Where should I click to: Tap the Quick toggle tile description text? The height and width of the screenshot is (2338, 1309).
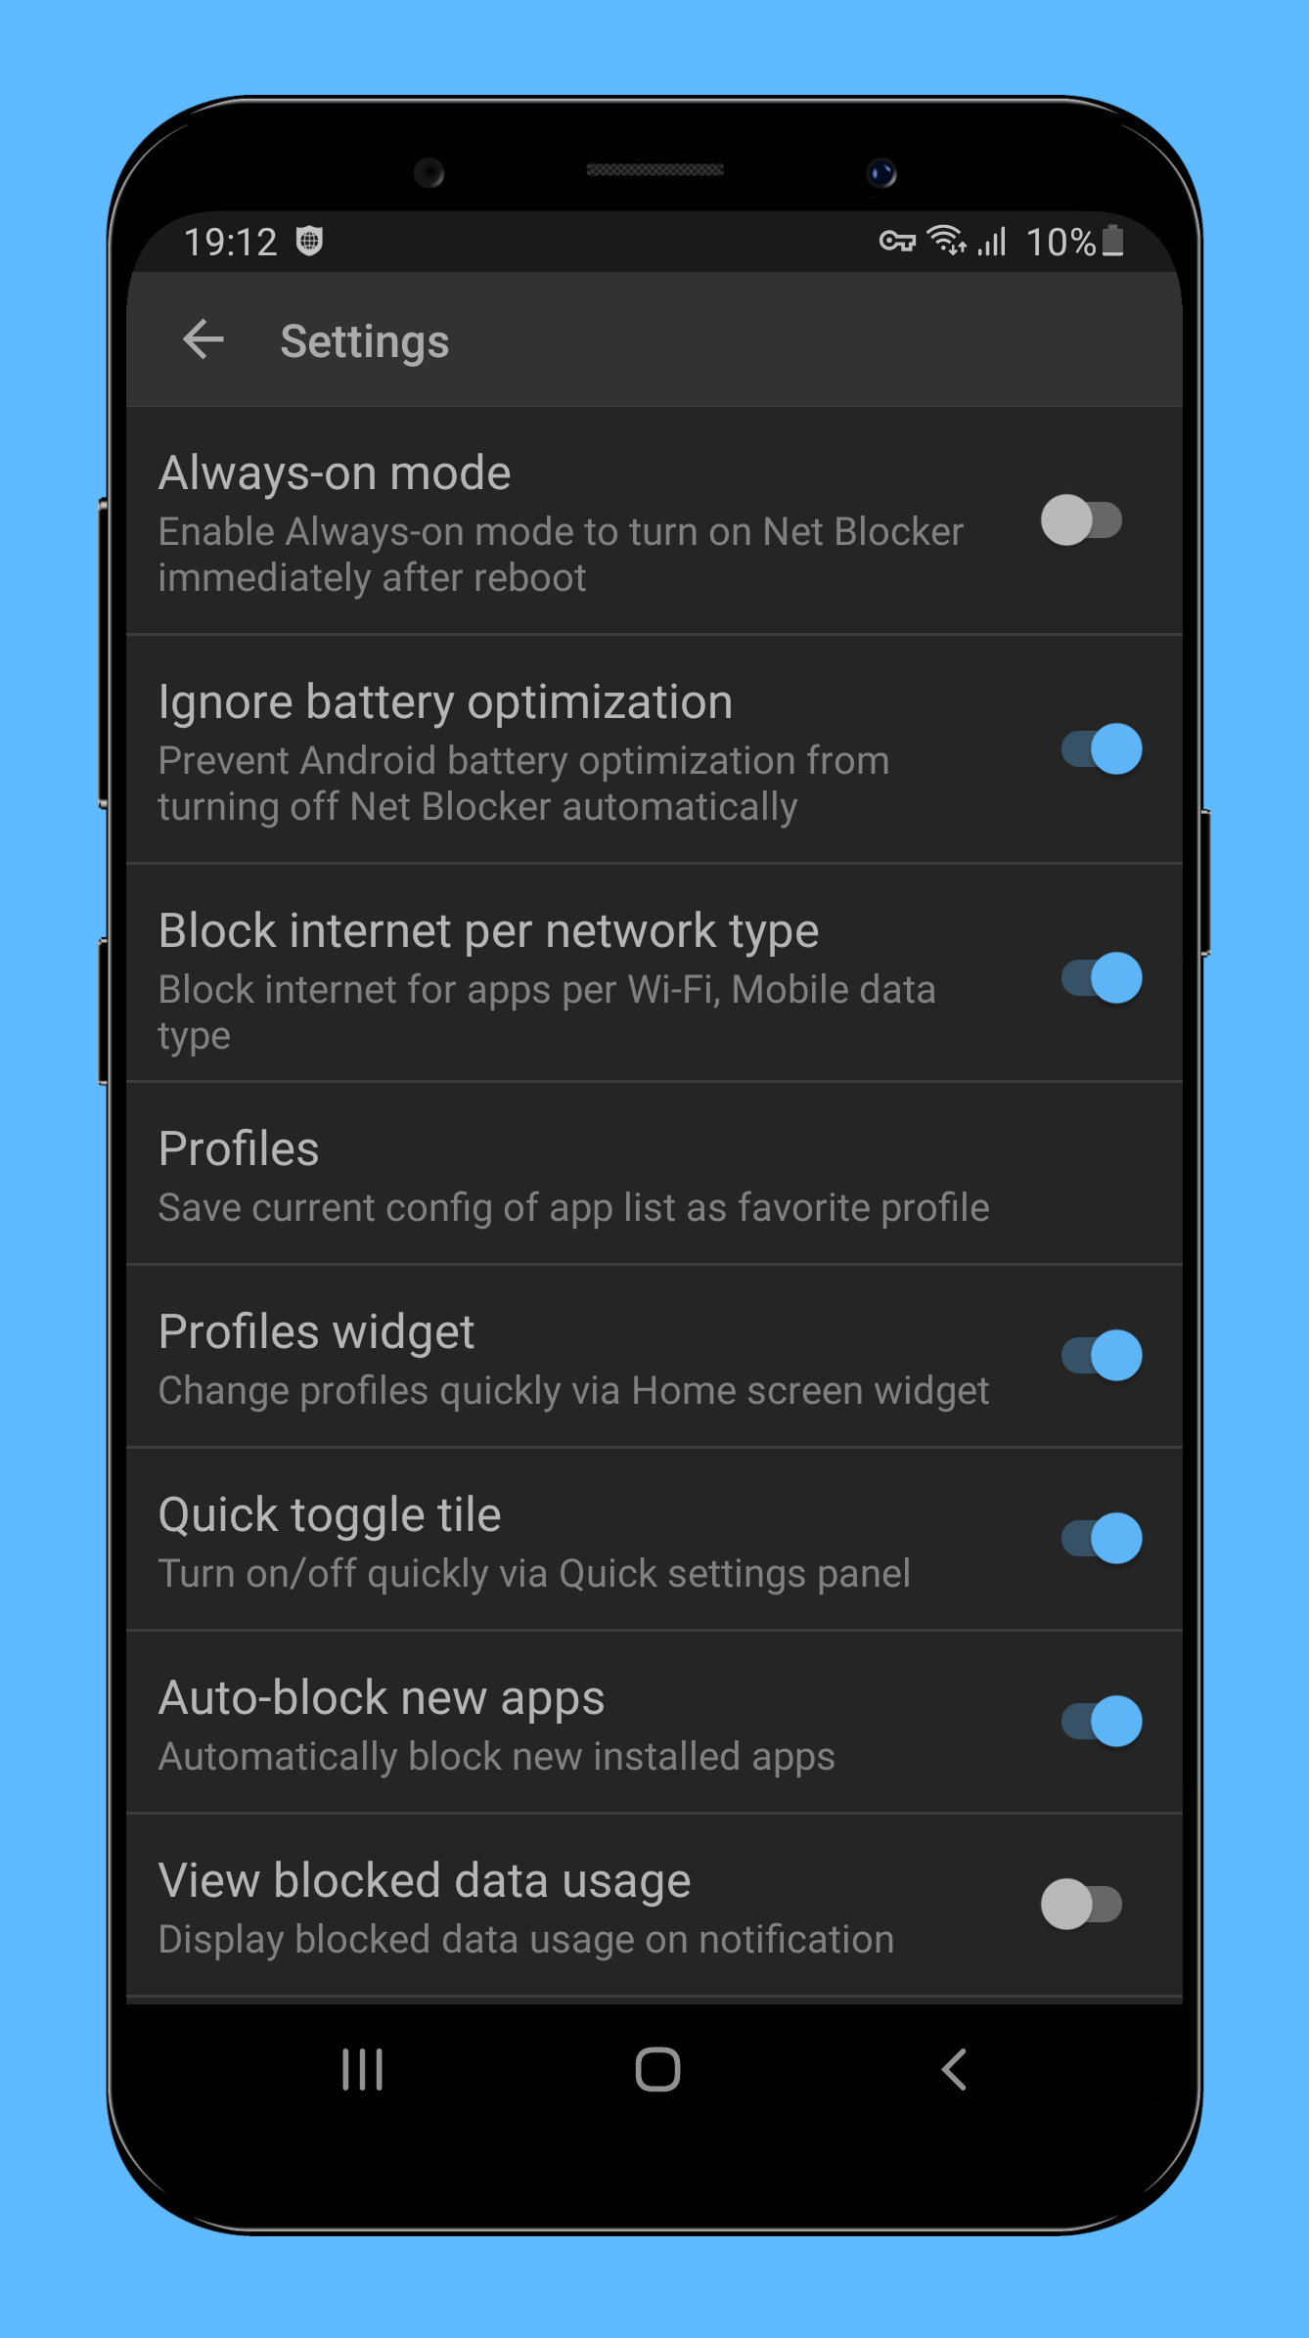click(x=534, y=1574)
